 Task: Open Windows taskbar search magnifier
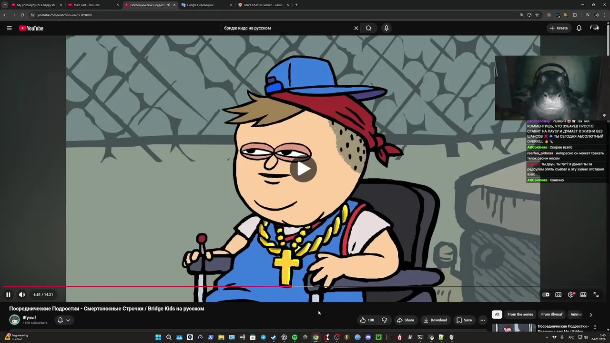coord(169,337)
